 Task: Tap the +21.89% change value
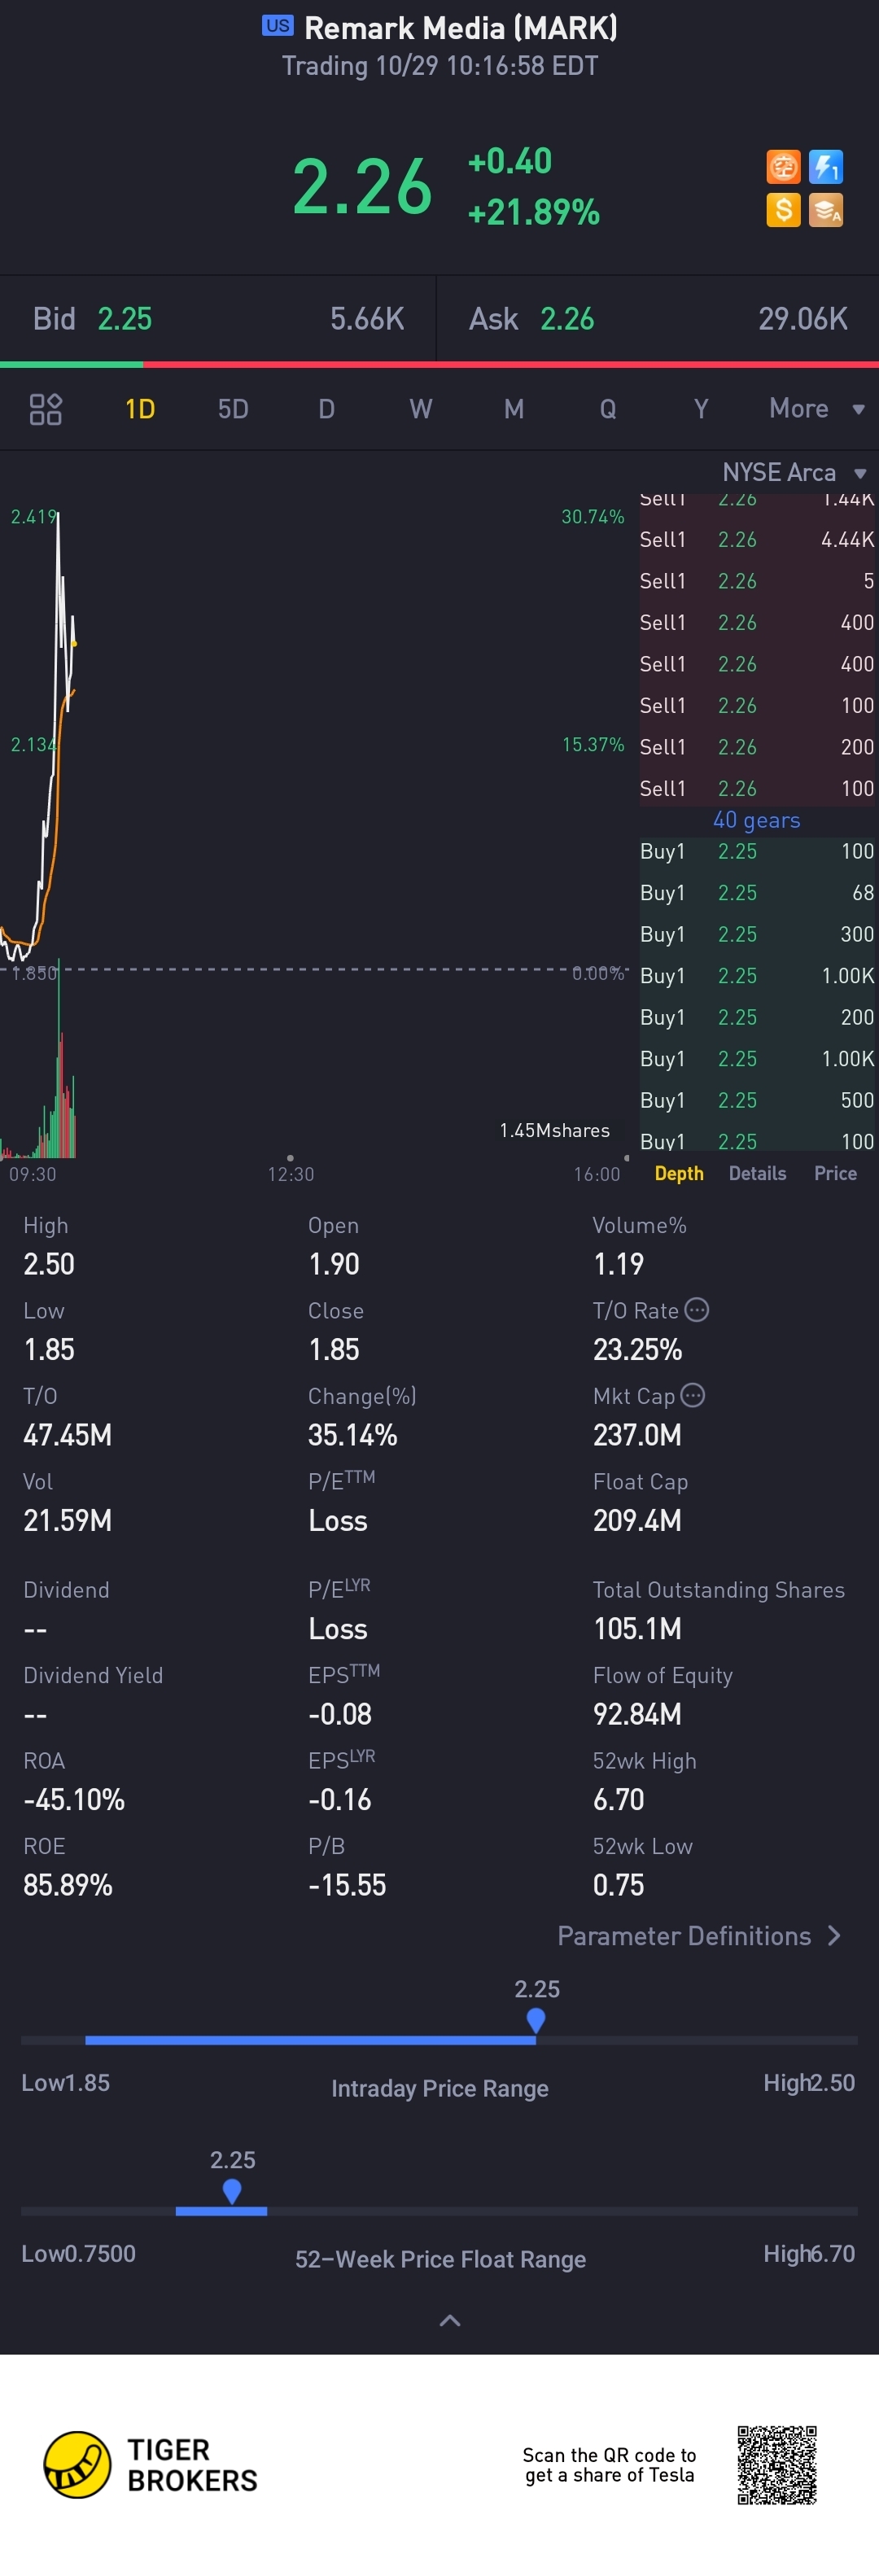533,212
